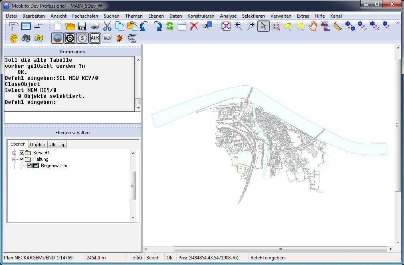Image resolution: width=404 pixels, height=265 pixels.
Task: Uncheck the Schacht layer checkbox
Action: pos(22,153)
